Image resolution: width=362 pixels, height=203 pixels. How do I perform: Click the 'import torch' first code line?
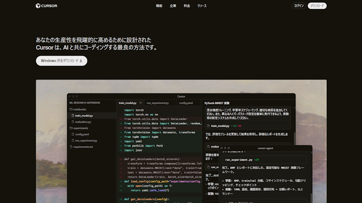(134, 110)
